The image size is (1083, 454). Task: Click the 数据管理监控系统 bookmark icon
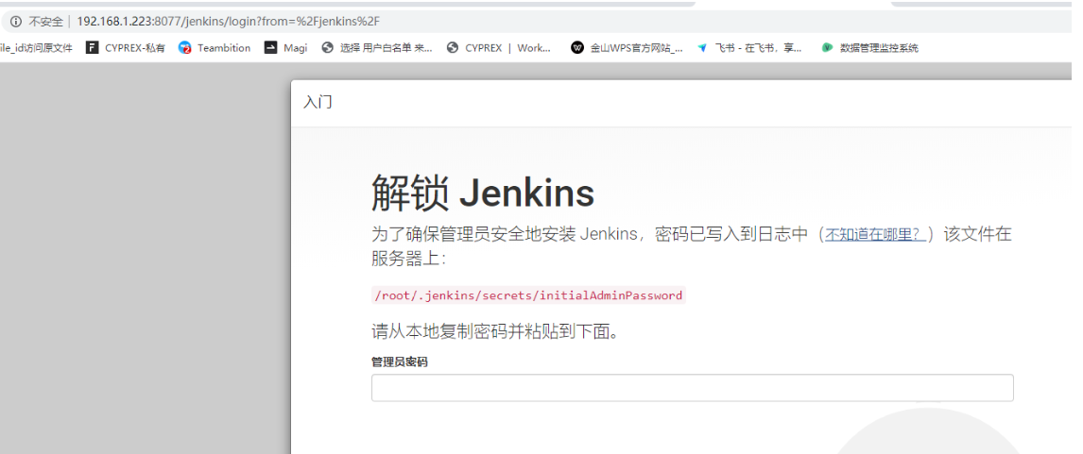click(827, 47)
